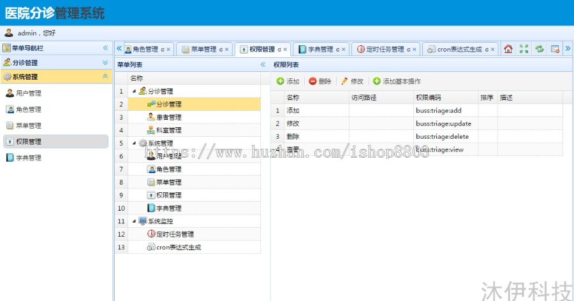Collapse the 系统管理 accordion section

coord(105,76)
